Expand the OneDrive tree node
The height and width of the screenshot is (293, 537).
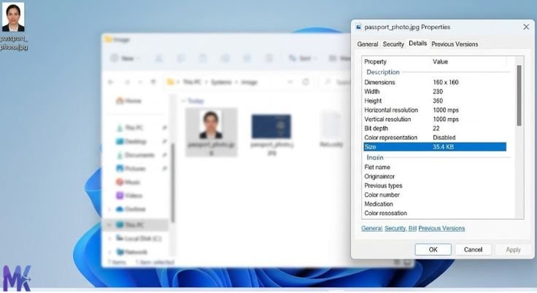tap(109, 208)
